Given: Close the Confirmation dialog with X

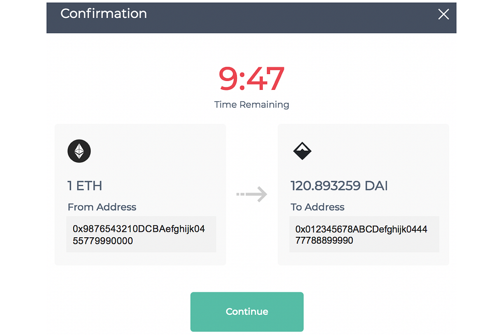Looking at the screenshot, I should [x=444, y=14].
